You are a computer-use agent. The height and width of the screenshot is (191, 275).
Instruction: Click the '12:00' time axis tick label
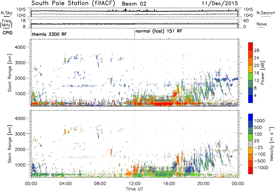pos(134,184)
